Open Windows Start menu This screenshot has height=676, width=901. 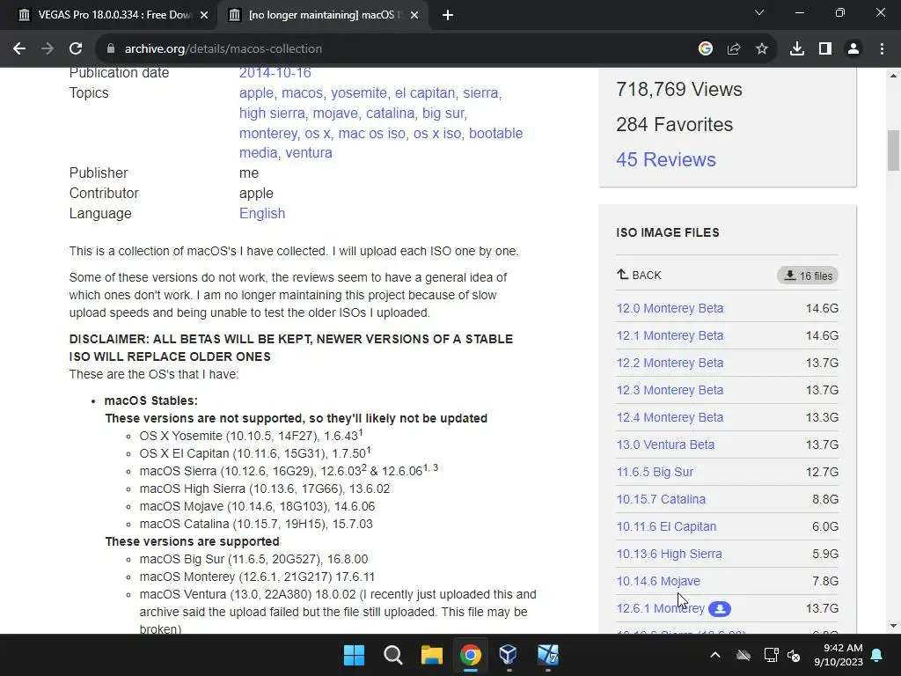tap(354, 655)
